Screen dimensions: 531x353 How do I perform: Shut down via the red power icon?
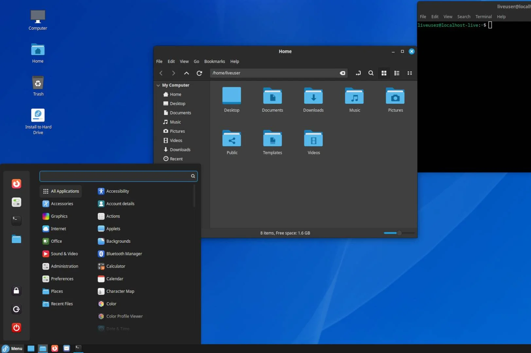pyautogui.click(x=16, y=328)
